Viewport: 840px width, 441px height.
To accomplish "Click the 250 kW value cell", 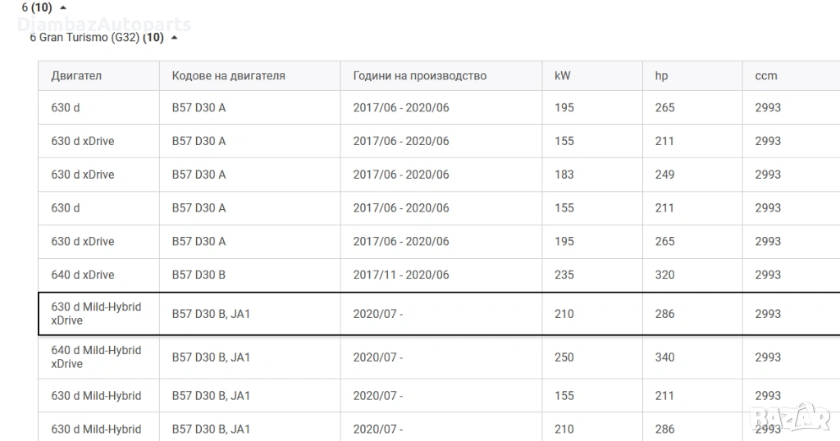I will [x=564, y=357].
